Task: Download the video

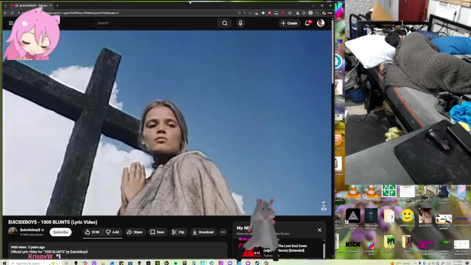Action: [x=203, y=232]
